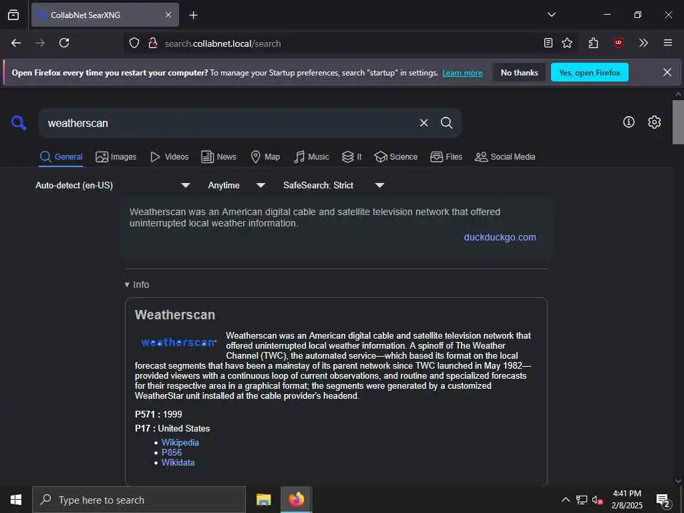Reload the current page

pos(64,43)
